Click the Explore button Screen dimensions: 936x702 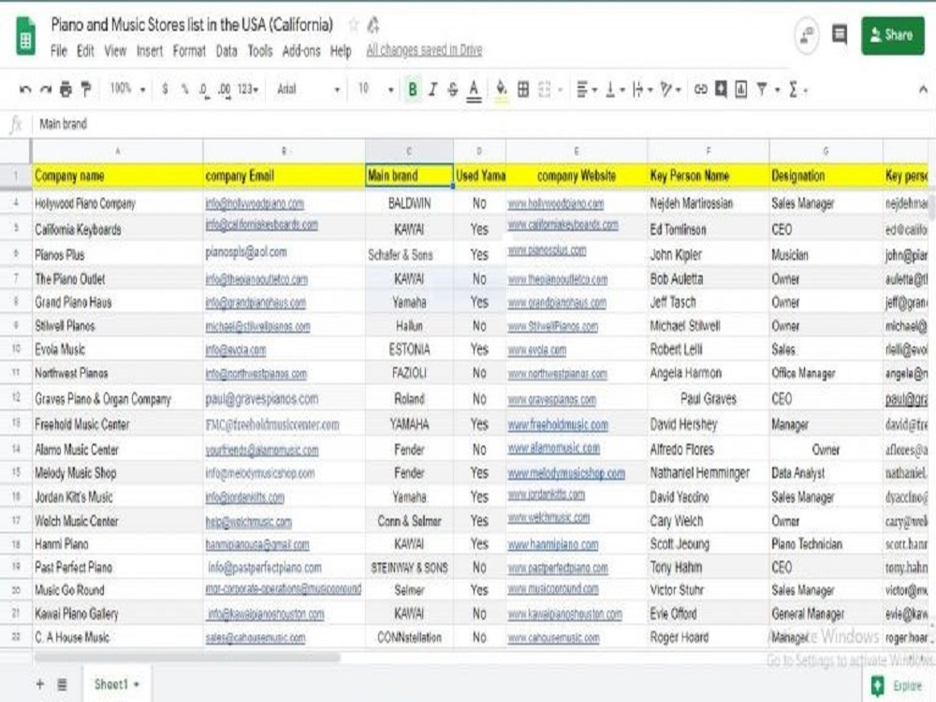899,686
